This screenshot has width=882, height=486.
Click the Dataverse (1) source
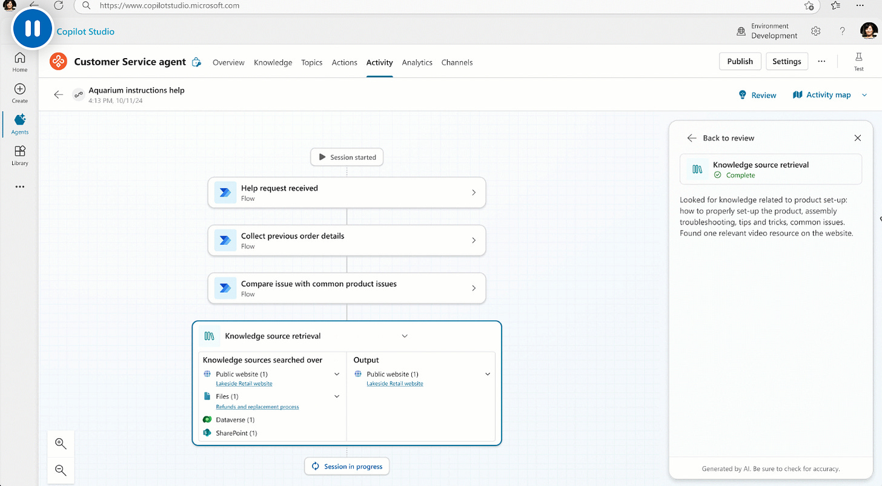coord(228,419)
